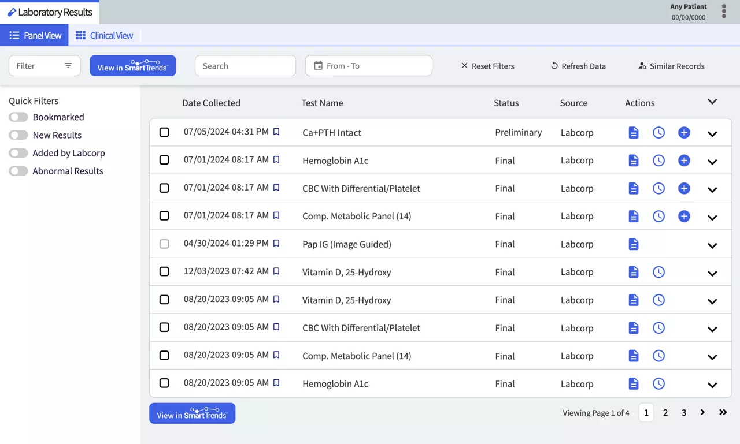Click View in SmartTrends

click(132, 66)
